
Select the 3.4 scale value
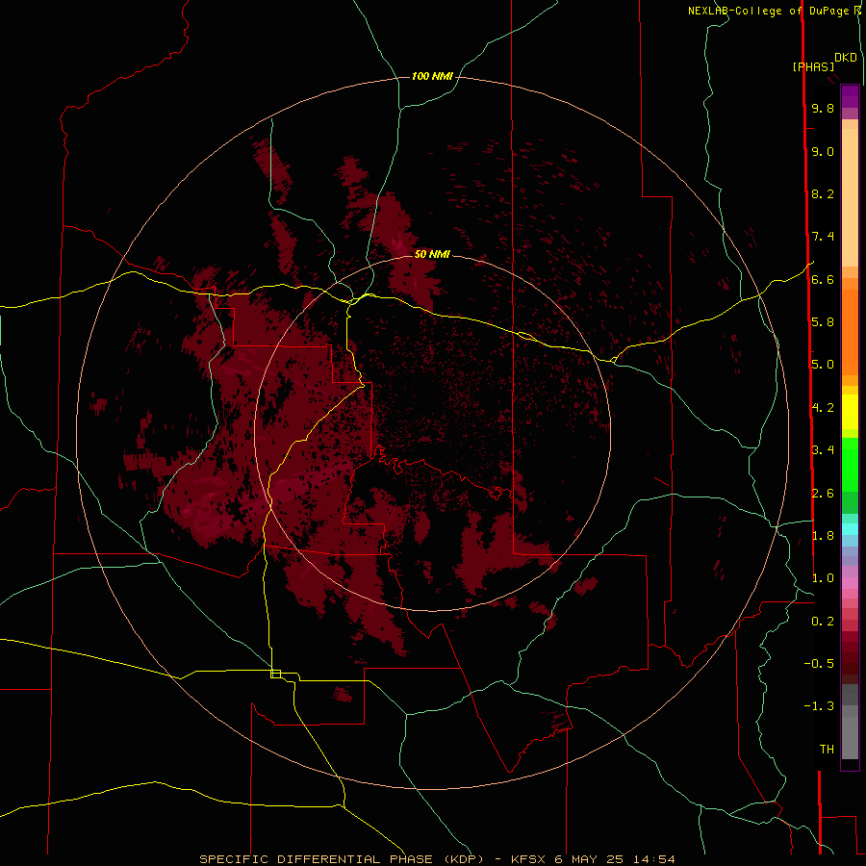click(x=823, y=449)
